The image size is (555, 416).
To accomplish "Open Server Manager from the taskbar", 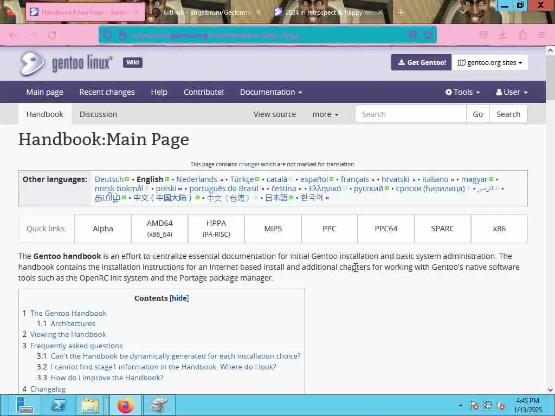I will point(25,405).
